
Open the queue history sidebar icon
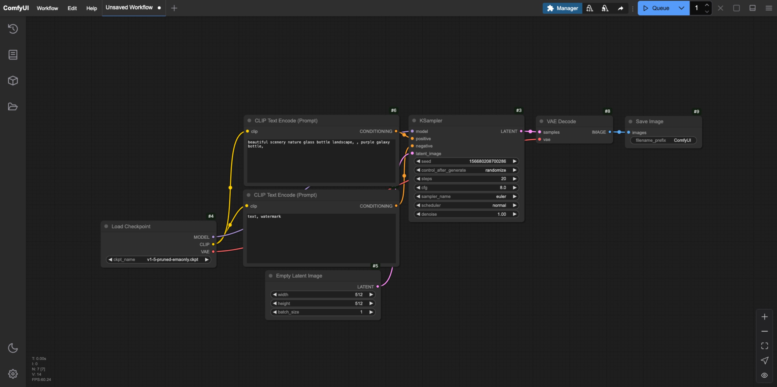tap(13, 29)
